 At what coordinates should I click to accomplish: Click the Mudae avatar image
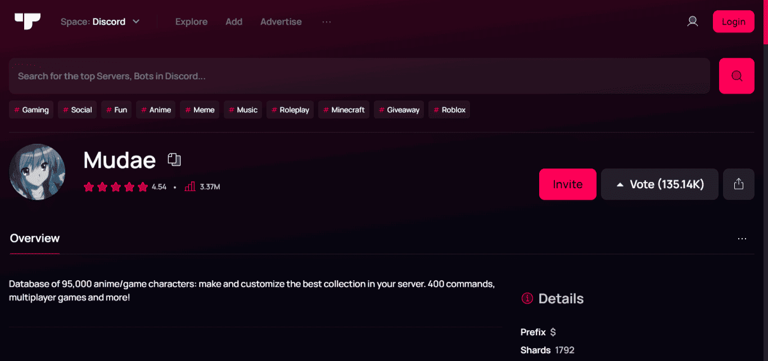coord(37,172)
